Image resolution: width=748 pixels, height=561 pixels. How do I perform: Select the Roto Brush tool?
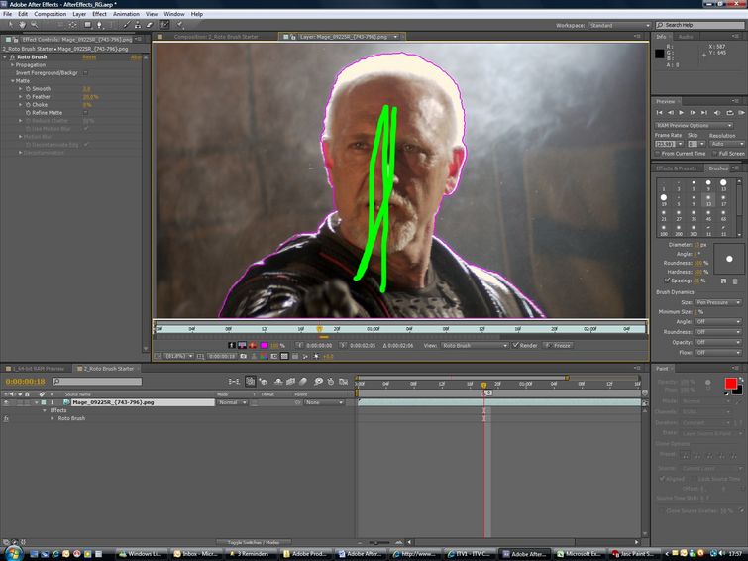[x=164, y=25]
